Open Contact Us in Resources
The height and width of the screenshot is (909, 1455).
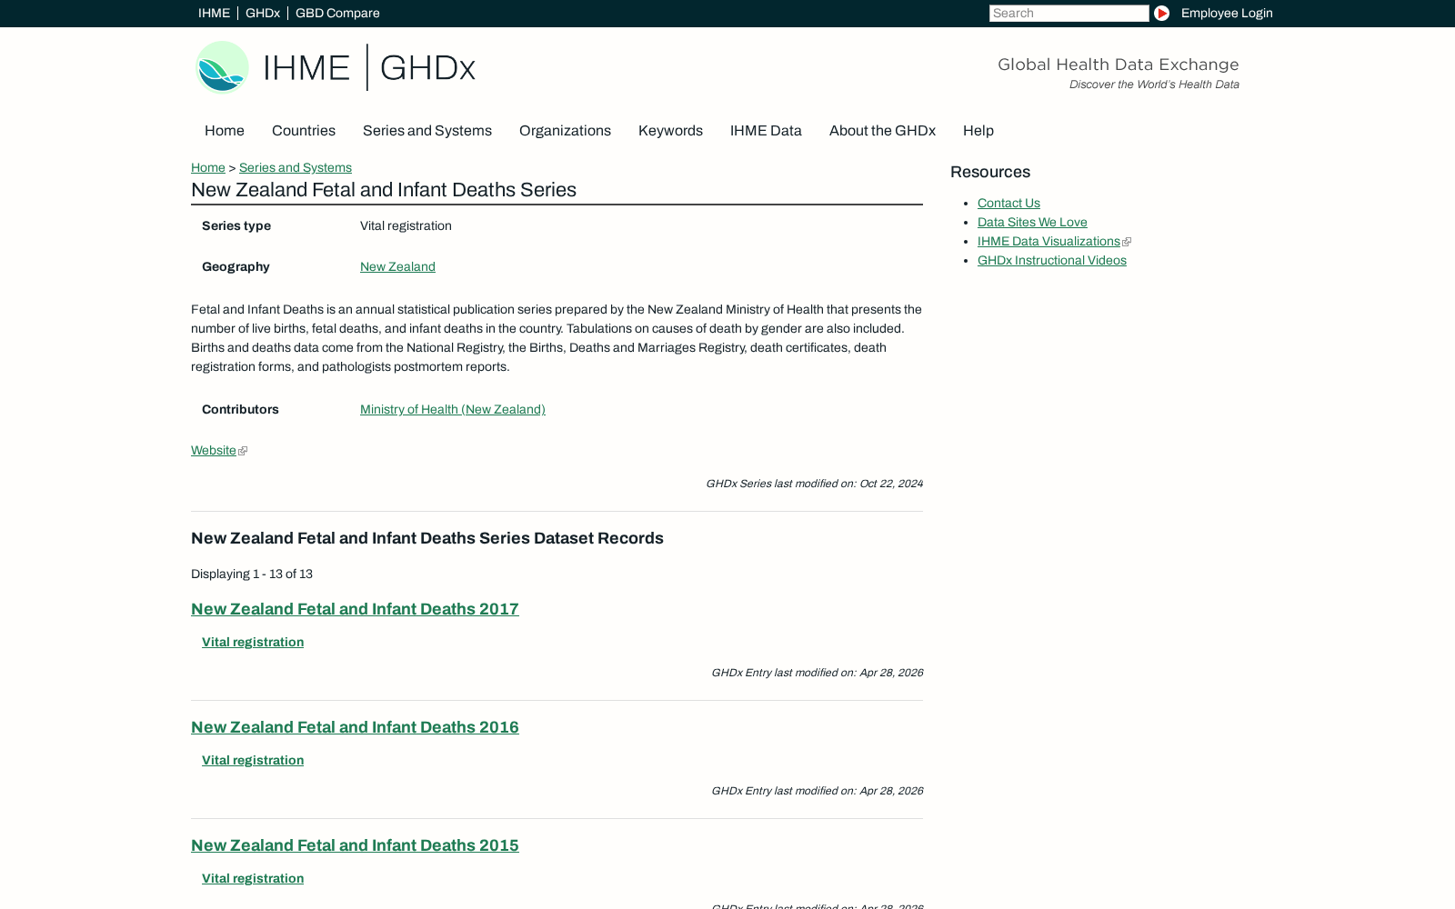pos(1008,204)
